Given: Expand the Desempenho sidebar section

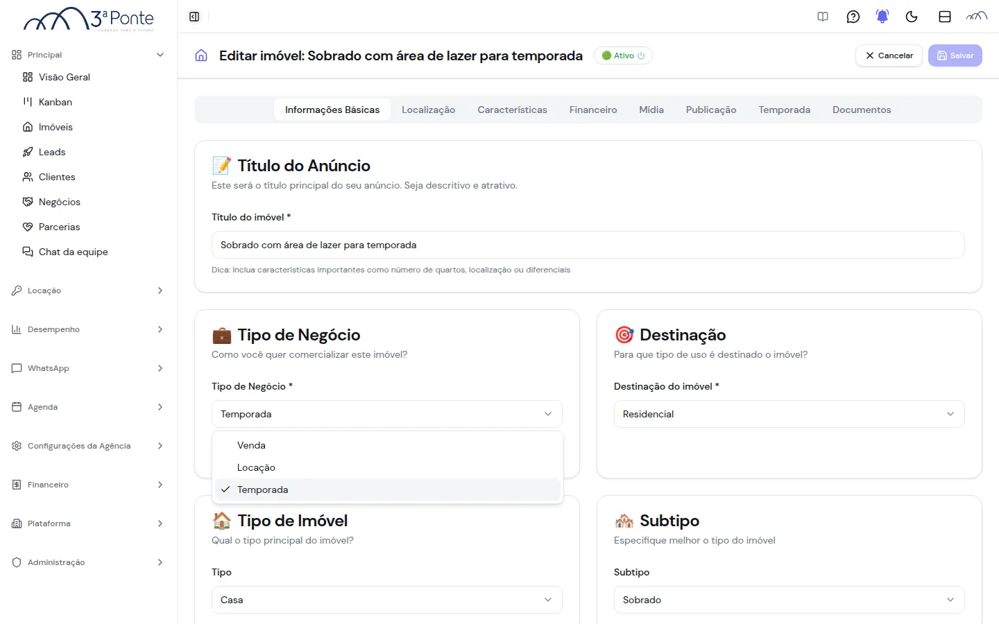Looking at the screenshot, I should coord(88,329).
